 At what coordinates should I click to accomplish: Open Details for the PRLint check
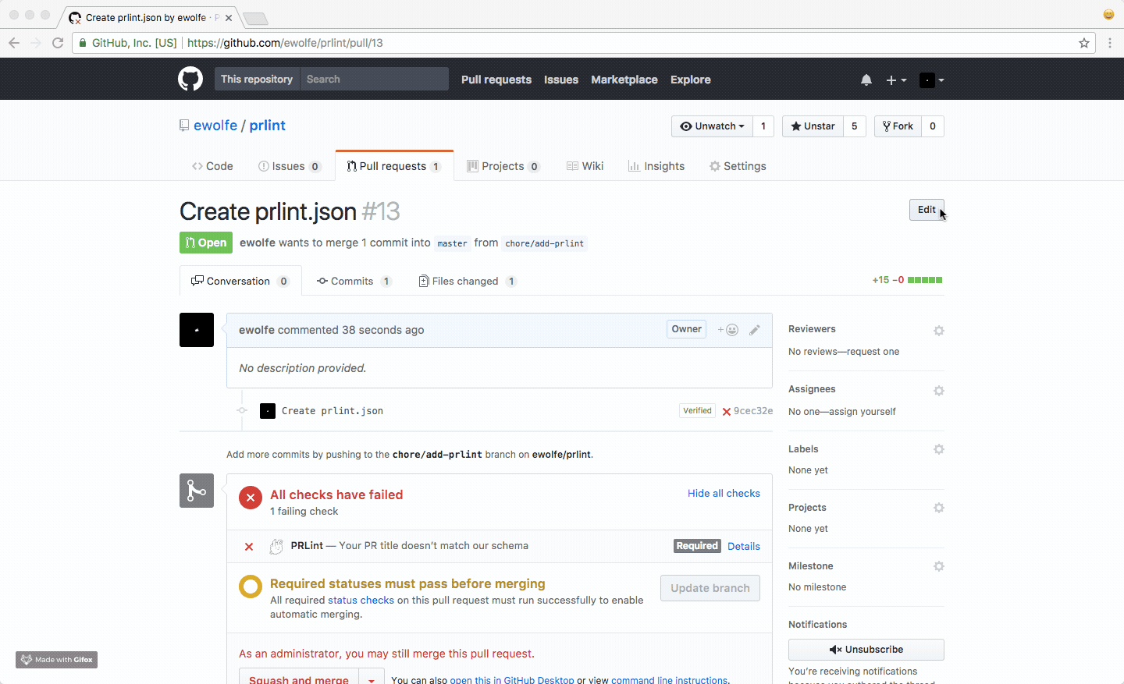click(744, 547)
